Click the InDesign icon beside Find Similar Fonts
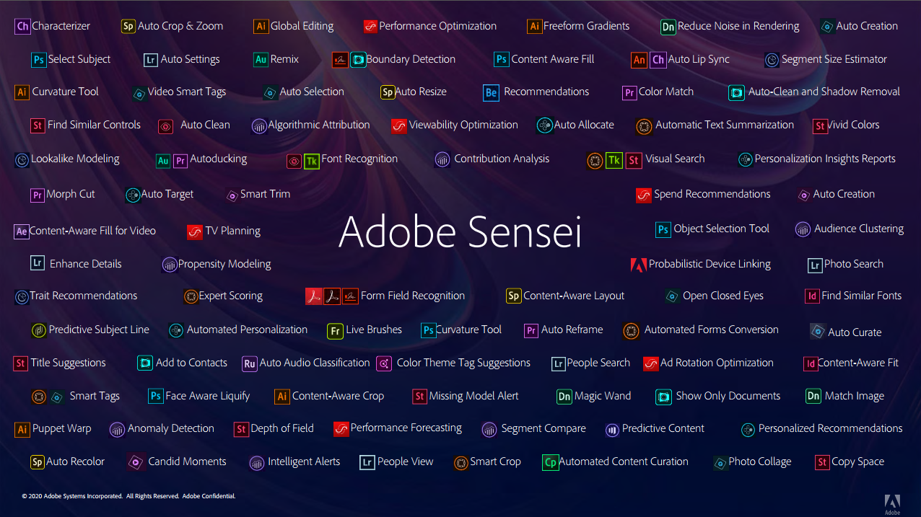 point(812,296)
